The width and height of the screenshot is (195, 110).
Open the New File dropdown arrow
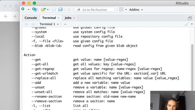pyautogui.click(x=28, y=9)
